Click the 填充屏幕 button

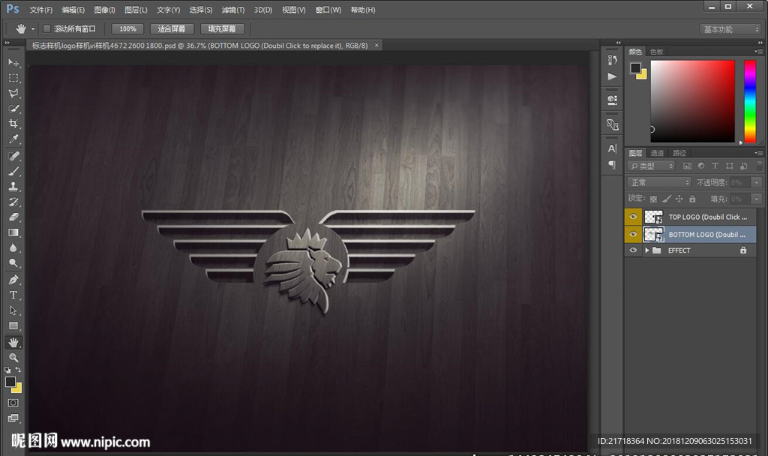point(222,29)
